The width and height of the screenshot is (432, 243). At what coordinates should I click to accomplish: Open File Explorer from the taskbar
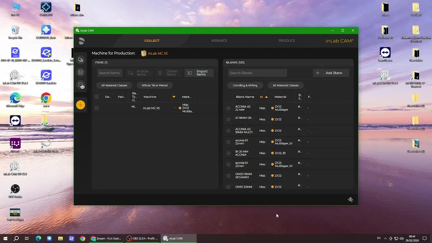click(x=60, y=238)
